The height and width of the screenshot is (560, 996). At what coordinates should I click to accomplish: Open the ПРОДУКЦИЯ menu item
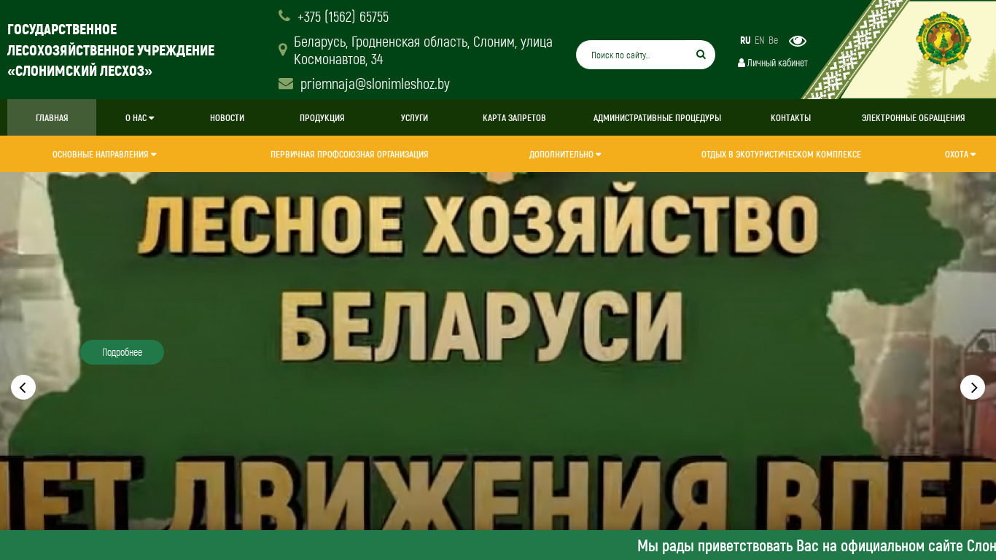322,117
